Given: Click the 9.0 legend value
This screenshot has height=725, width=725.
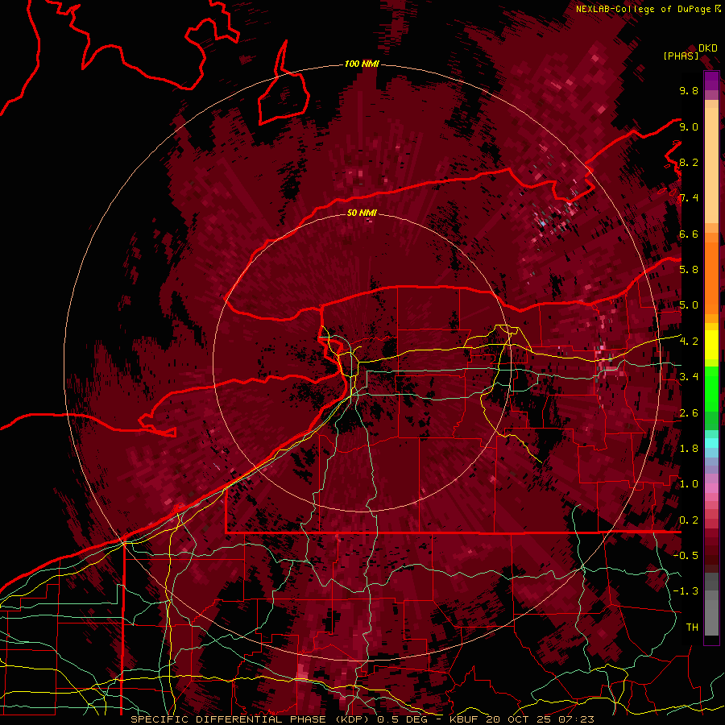Looking at the screenshot, I should coord(689,126).
